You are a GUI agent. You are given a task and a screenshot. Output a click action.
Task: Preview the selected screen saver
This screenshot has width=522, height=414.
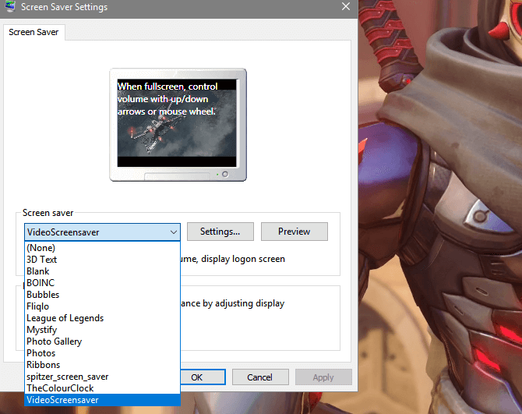click(x=294, y=232)
